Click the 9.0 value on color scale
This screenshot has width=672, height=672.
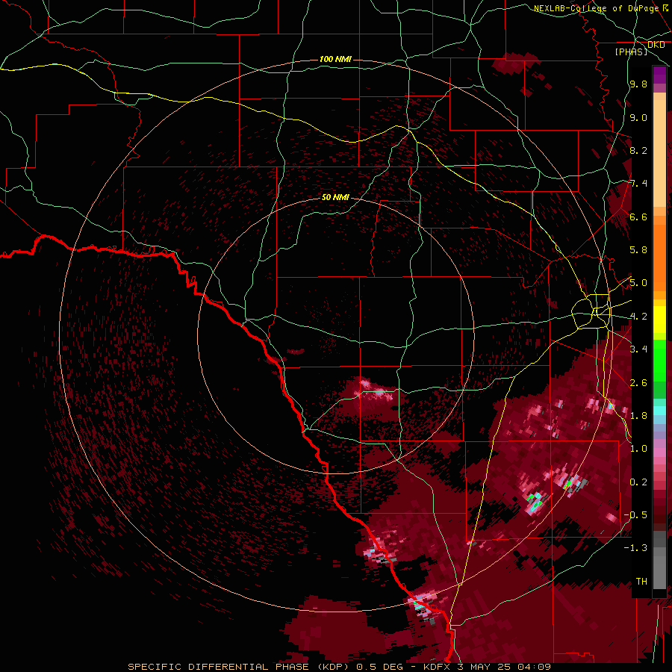point(638,117)
